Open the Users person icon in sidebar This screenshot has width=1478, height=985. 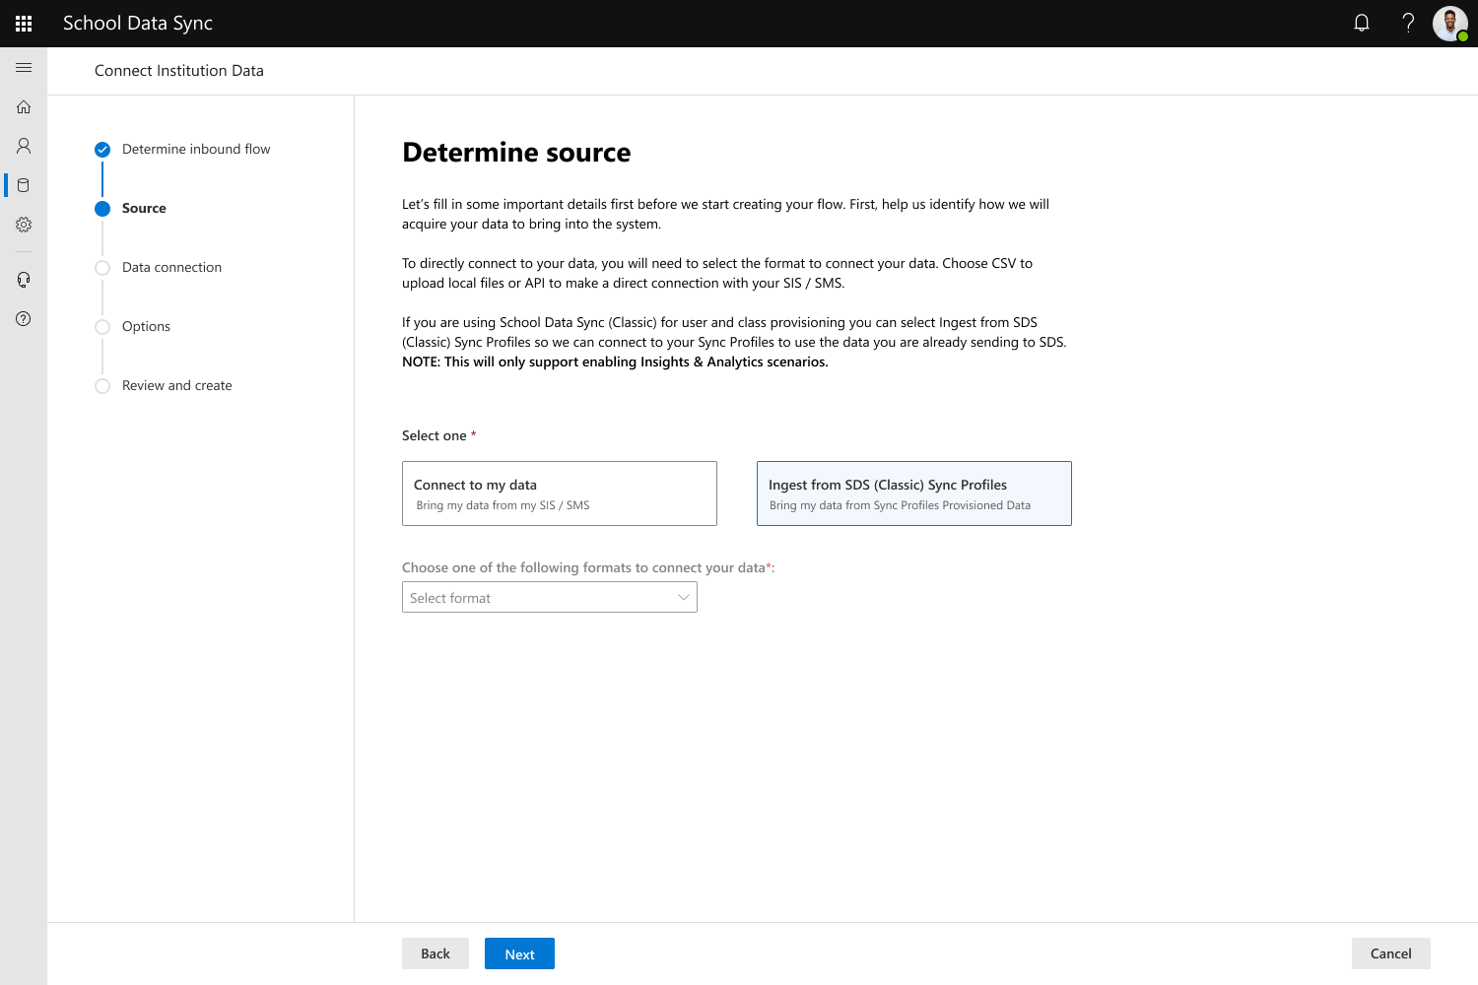point(24,146)
